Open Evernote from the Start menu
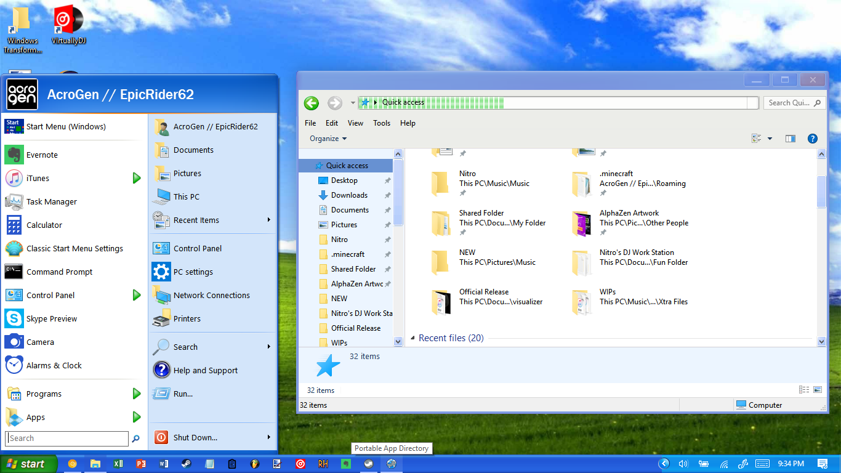This screenshot has width=841, height=473. pos(42,155)
